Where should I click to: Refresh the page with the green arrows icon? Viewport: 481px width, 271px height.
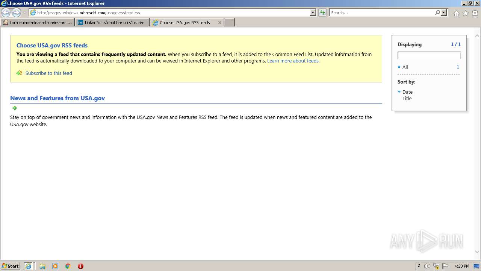click(322, 12)
